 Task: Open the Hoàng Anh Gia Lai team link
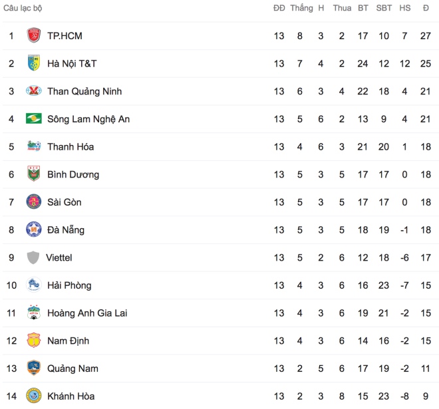point(87,313)
